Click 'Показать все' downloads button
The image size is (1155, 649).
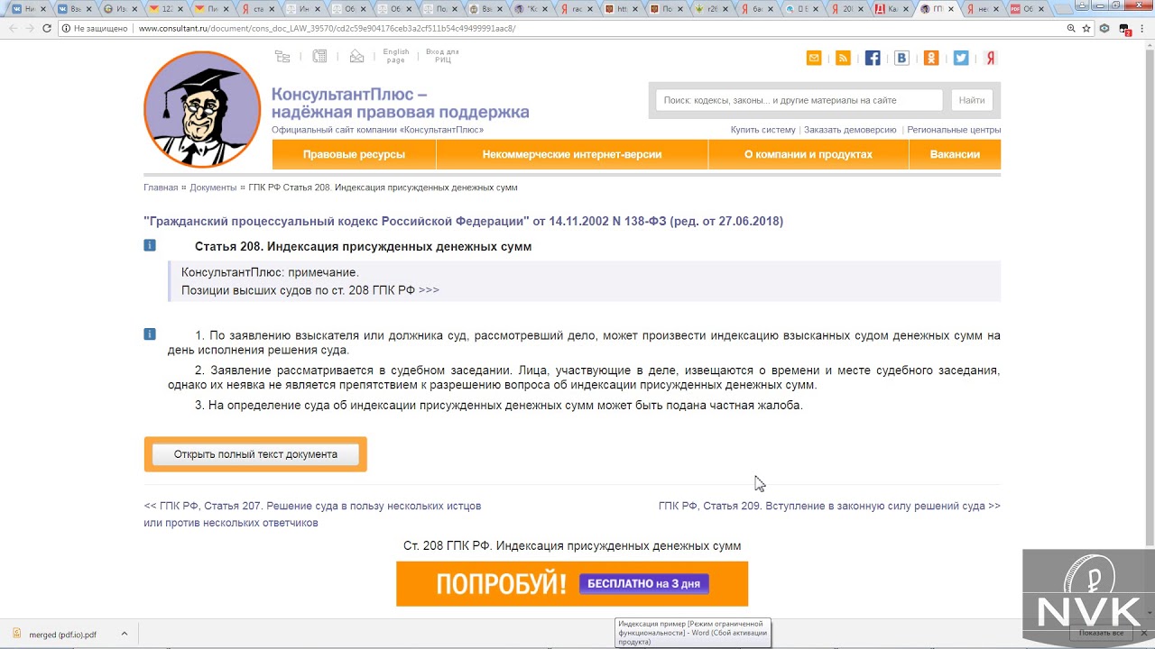[x=1100, y=634]
